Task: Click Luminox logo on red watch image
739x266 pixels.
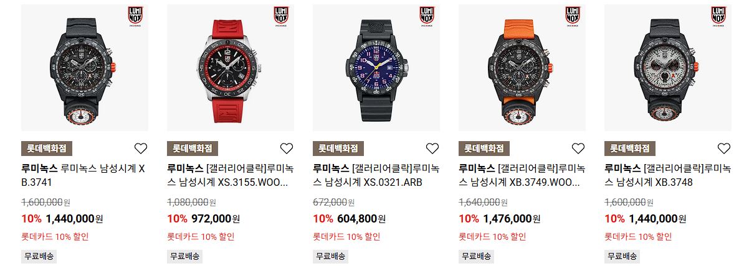Action: pos(282,16)
